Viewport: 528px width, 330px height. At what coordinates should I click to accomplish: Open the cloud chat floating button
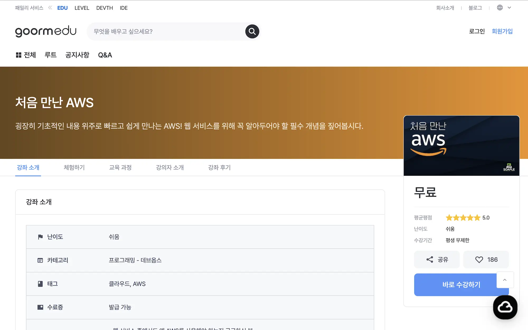[x=505, y=307]
